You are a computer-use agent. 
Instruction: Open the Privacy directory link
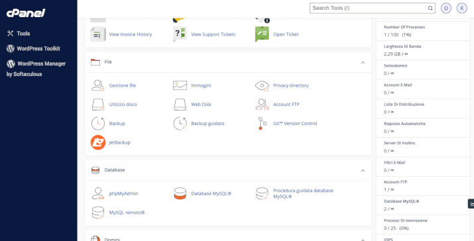[291, 85]
